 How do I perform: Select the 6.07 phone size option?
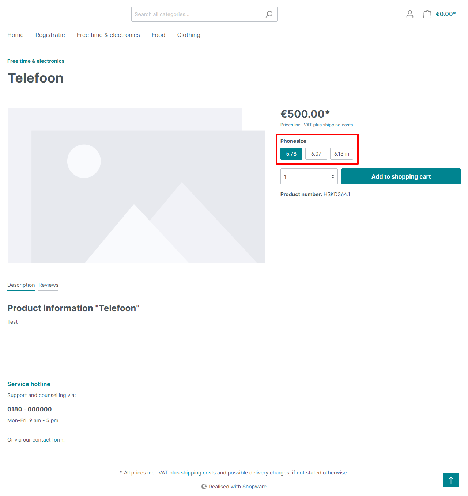pos(316,154)
